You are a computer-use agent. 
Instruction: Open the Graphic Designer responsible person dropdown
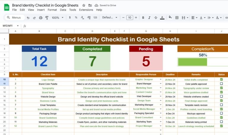pos(161,79)
